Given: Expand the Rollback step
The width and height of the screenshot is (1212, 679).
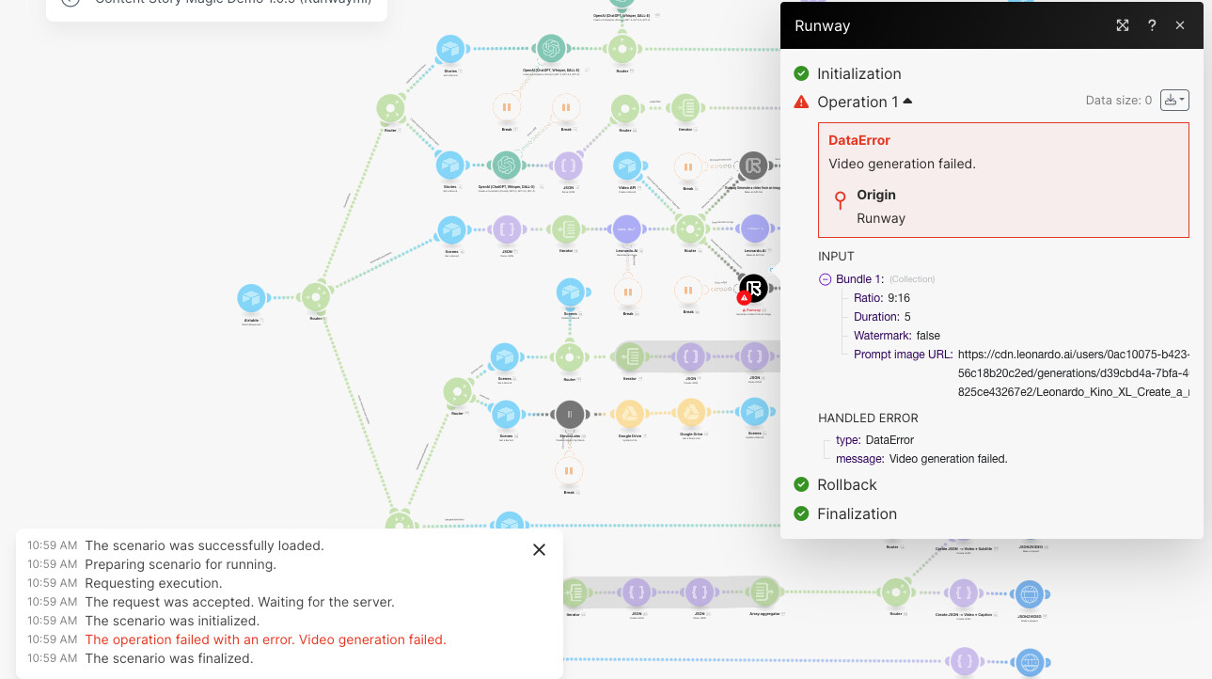Looking at the screenshot, I should pos(846,484).
